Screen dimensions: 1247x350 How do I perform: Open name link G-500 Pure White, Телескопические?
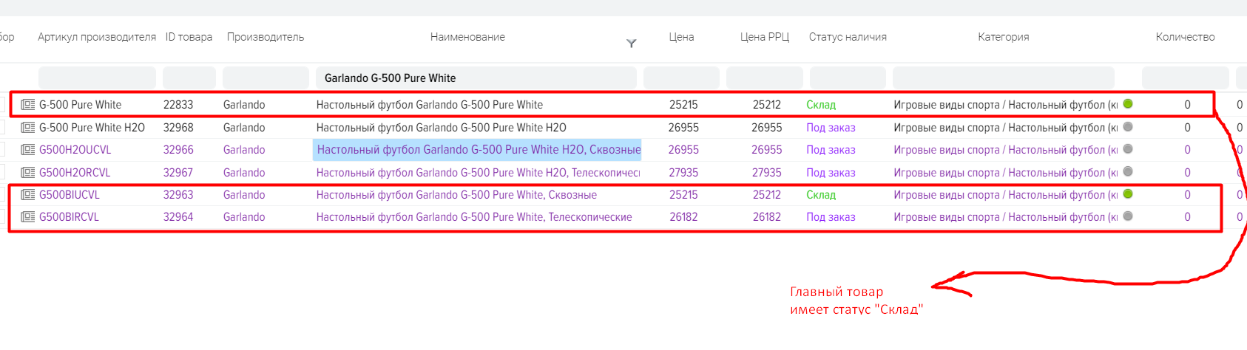pos(474,217)
